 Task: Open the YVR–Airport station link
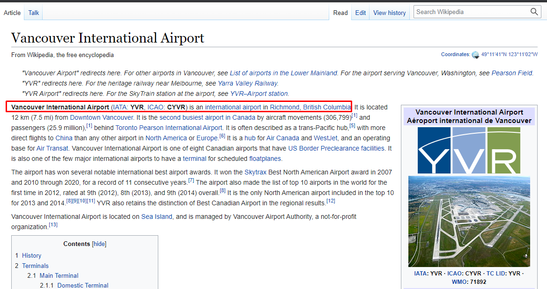259,94
